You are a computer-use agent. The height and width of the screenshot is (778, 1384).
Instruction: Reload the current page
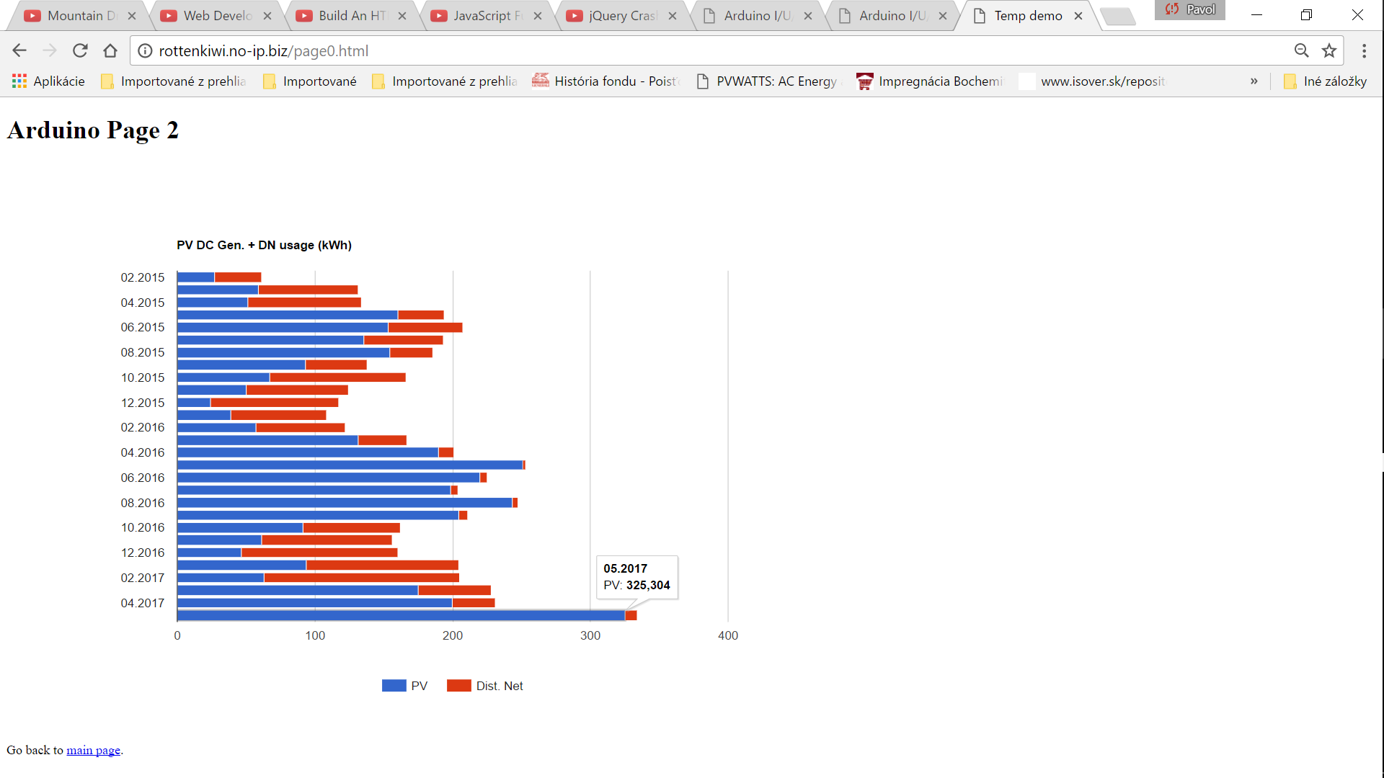80,50
